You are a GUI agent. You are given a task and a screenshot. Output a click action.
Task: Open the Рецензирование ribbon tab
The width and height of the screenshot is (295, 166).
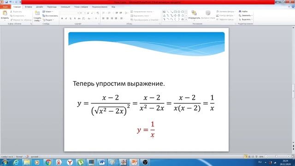[x=100, y=7]
